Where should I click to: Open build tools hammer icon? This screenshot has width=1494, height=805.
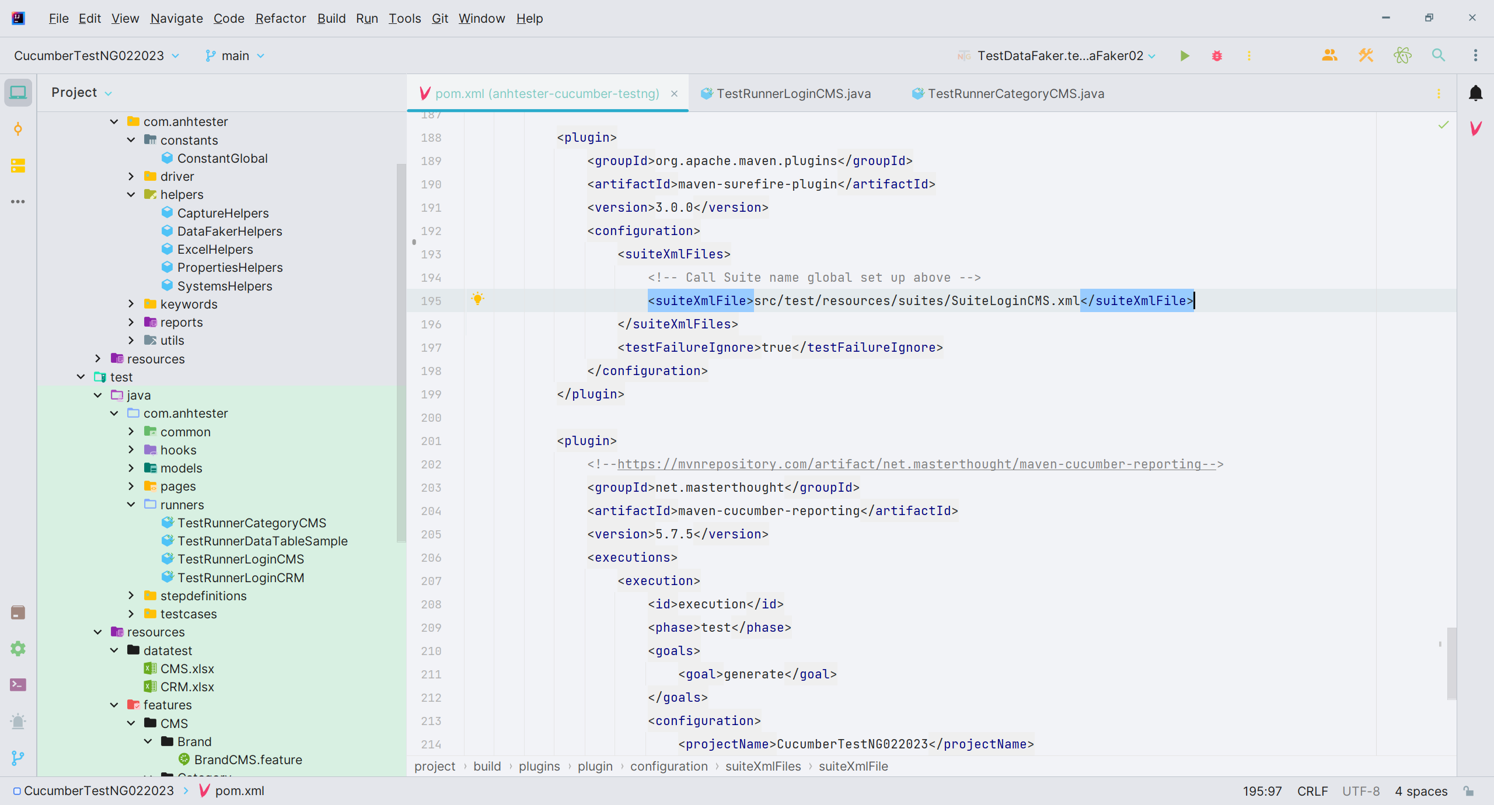(1366, 56)
